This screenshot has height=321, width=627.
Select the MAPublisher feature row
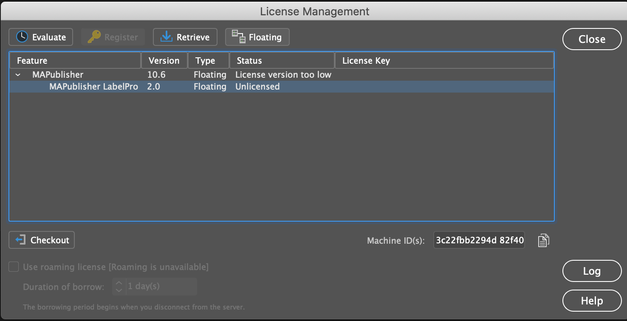tap(58, 75)
